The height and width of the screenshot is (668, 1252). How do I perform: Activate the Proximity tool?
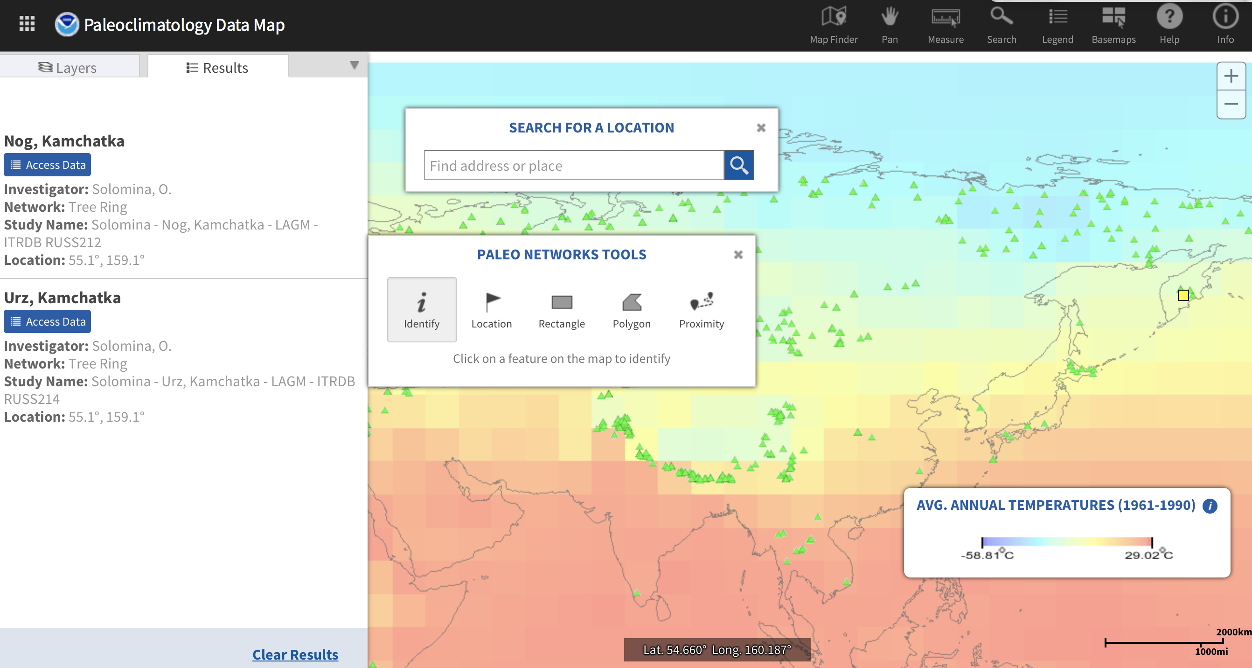point(701,309)
